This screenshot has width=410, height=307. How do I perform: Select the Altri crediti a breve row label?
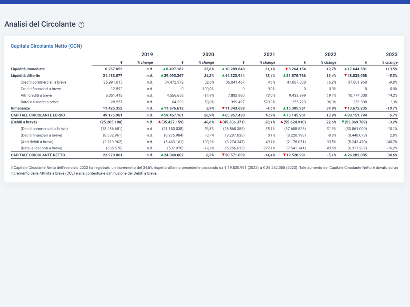click(x=36, y=95)
